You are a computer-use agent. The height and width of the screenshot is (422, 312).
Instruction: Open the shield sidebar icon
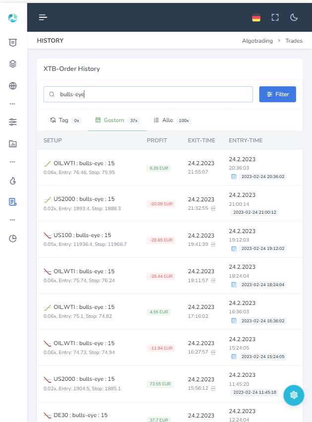13,43
